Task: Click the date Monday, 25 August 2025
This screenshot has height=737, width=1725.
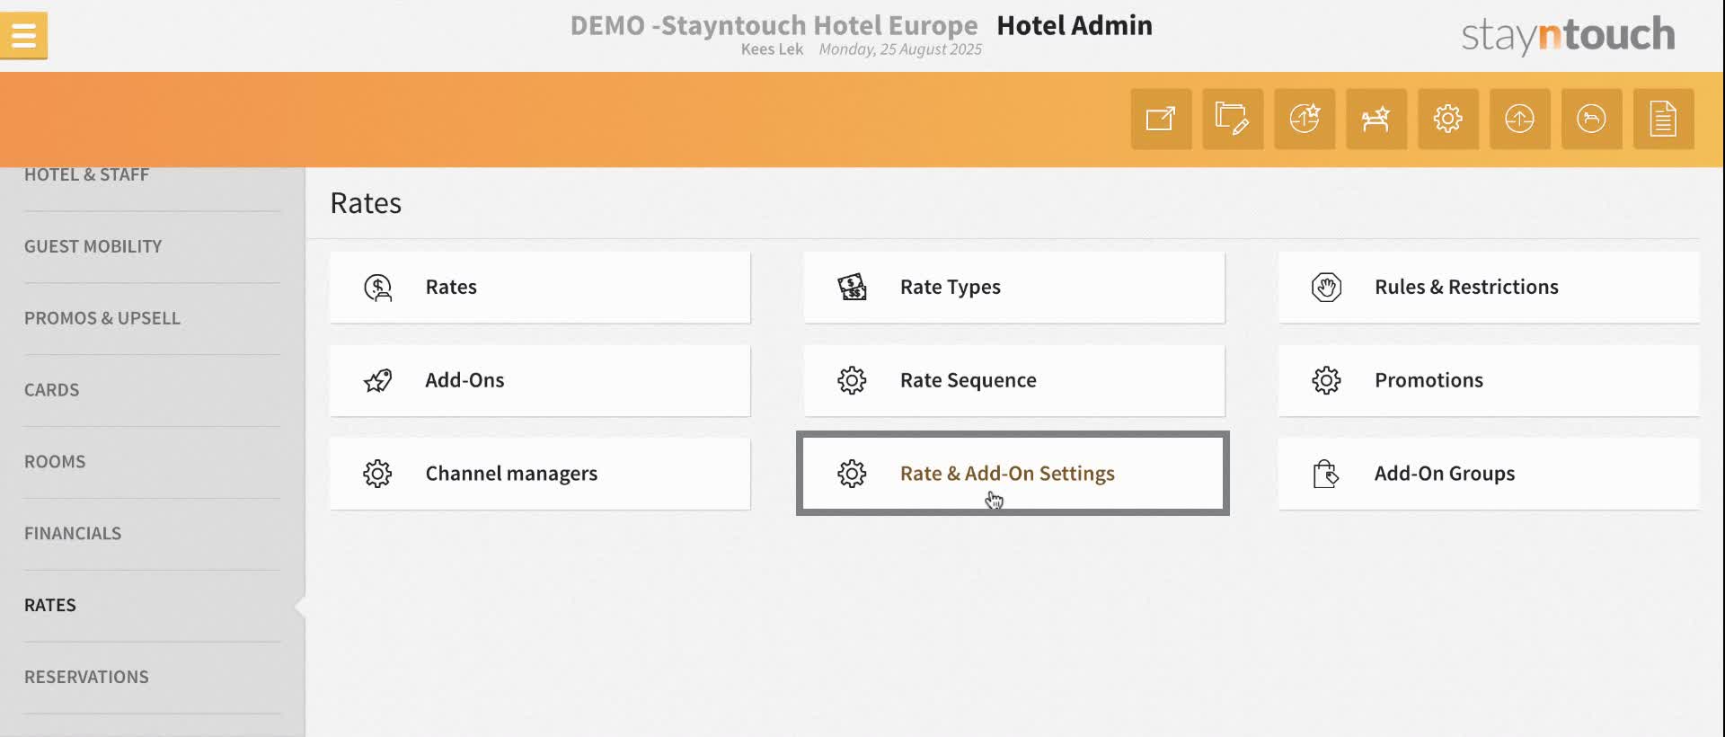Action: 900,49
